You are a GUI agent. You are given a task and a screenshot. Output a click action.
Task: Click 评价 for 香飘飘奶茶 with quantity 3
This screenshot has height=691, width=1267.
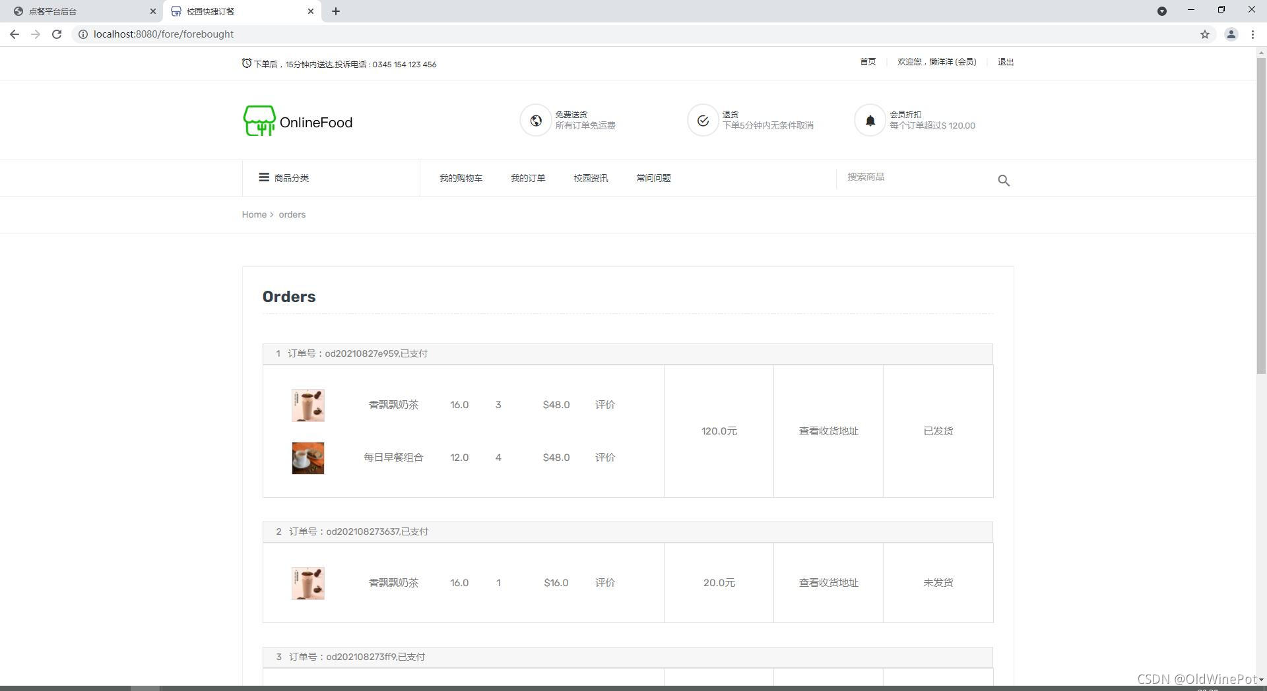(x=605, y=405)
